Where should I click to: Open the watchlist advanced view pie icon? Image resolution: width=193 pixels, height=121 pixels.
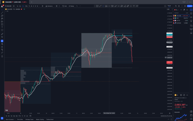pyautogui.click(x=184, y=10)
